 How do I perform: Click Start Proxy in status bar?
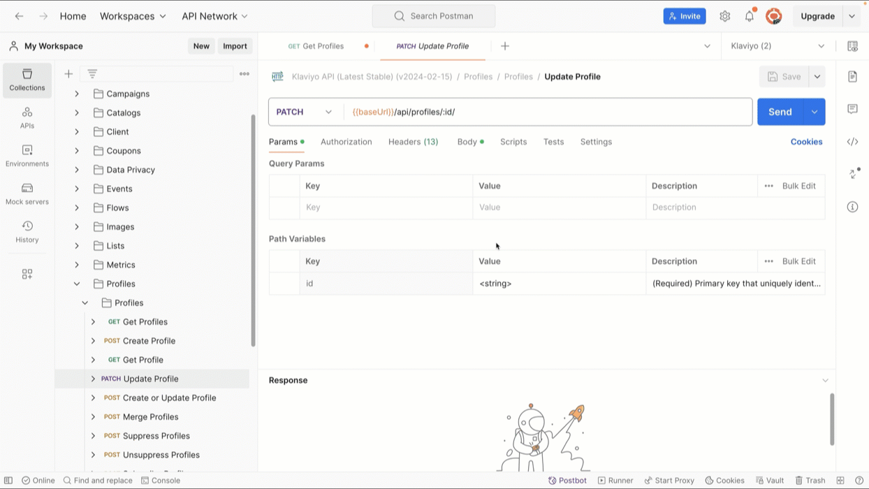click(669, 481)
